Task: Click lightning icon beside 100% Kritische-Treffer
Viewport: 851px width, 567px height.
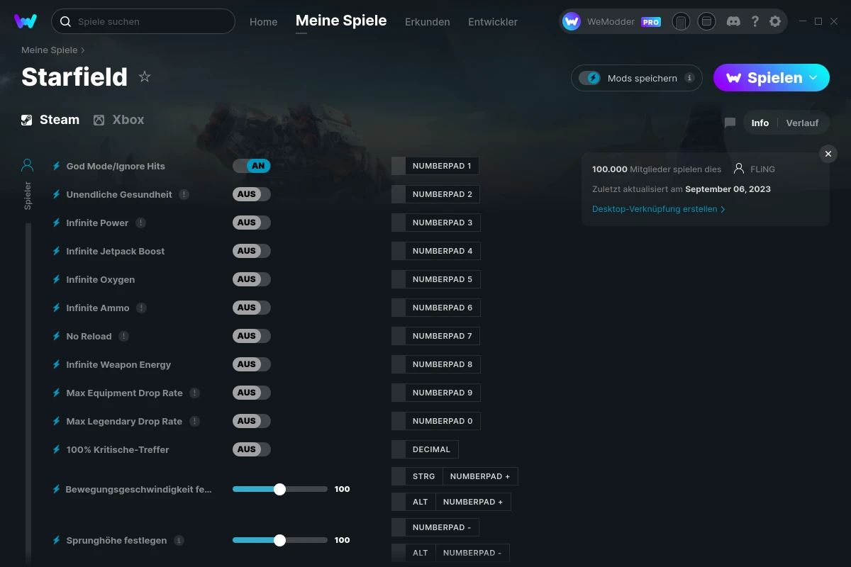Action: tap(57, 449)
